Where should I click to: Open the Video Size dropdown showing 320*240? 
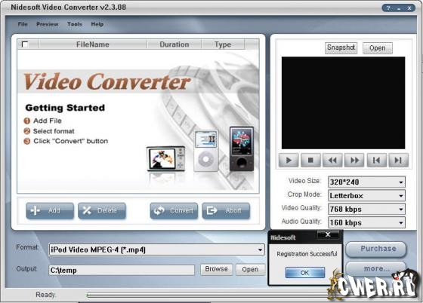pos(366,182)
